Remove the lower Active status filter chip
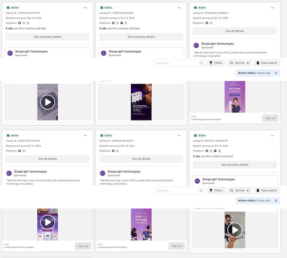The width and height of the screenshot is (287, 258). 276,201
